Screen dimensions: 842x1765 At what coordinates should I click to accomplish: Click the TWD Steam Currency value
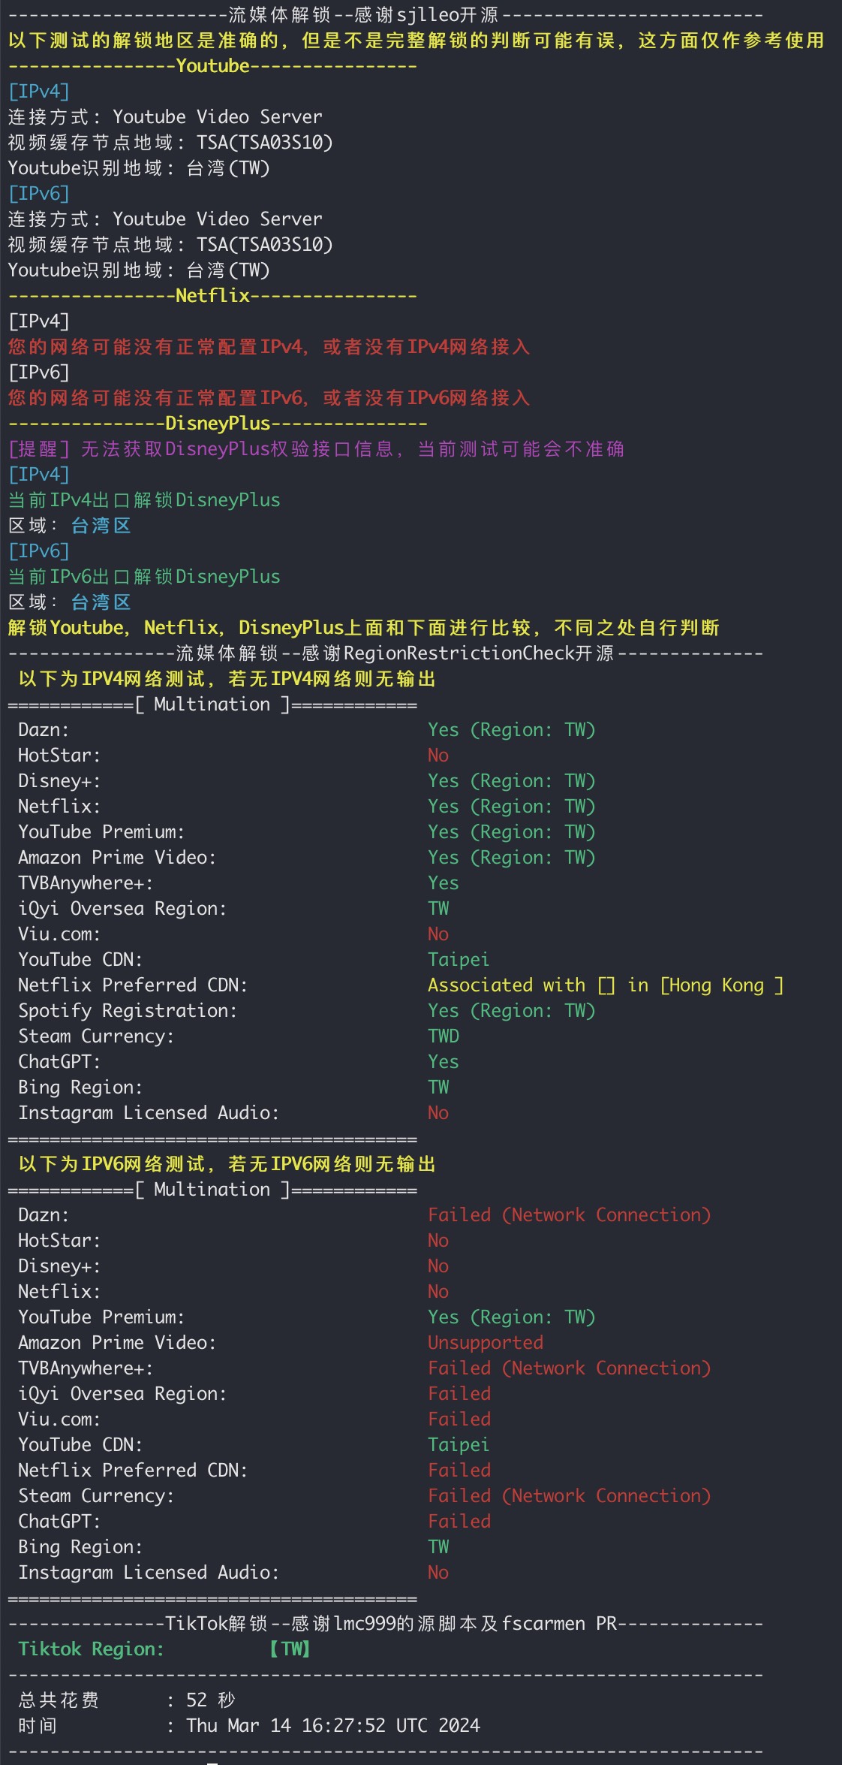[444, 1036]
